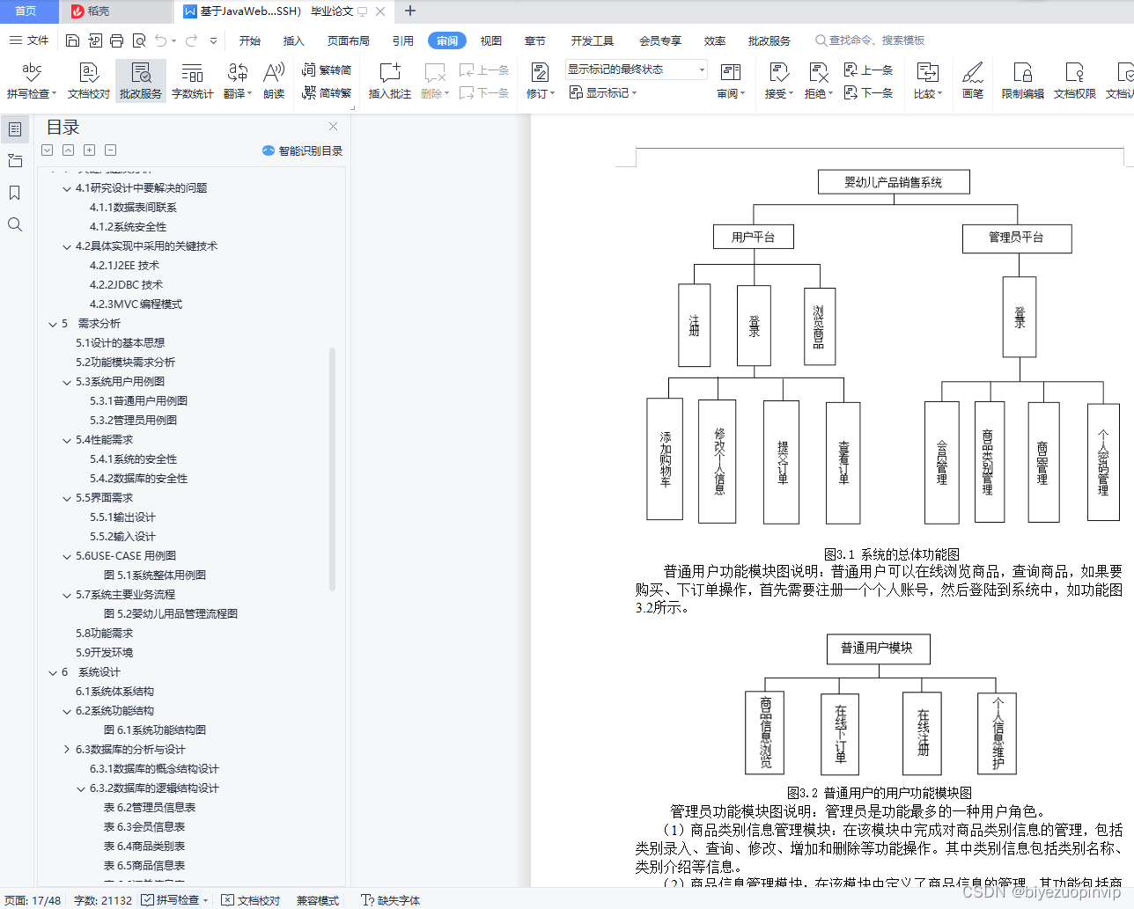The width and height of the screenshot is (1134, 909).
Task: Open 批改服务 in the review ribbon
Action: pos(141,80)
